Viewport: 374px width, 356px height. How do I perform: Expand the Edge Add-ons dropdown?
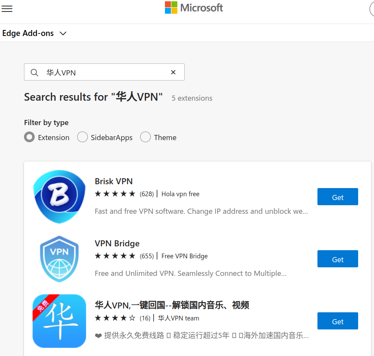pos(63,33)
